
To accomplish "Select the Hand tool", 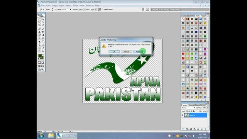I will pyautogui.click(x=39, y=51).
